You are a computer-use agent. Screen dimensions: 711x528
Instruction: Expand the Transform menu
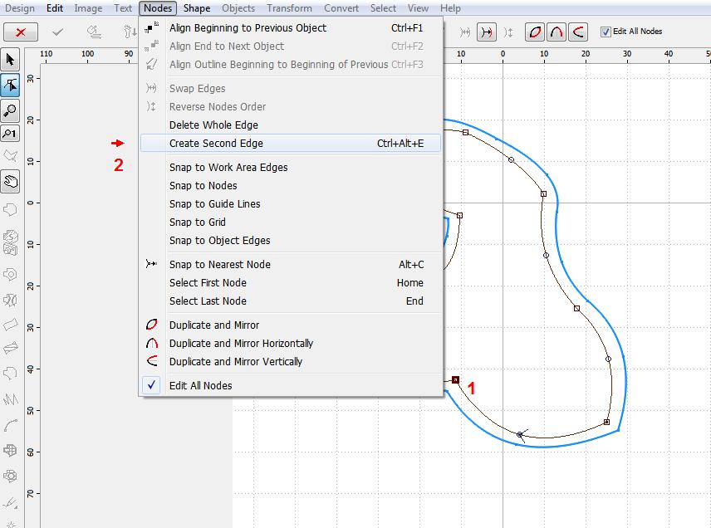point(289,8)
